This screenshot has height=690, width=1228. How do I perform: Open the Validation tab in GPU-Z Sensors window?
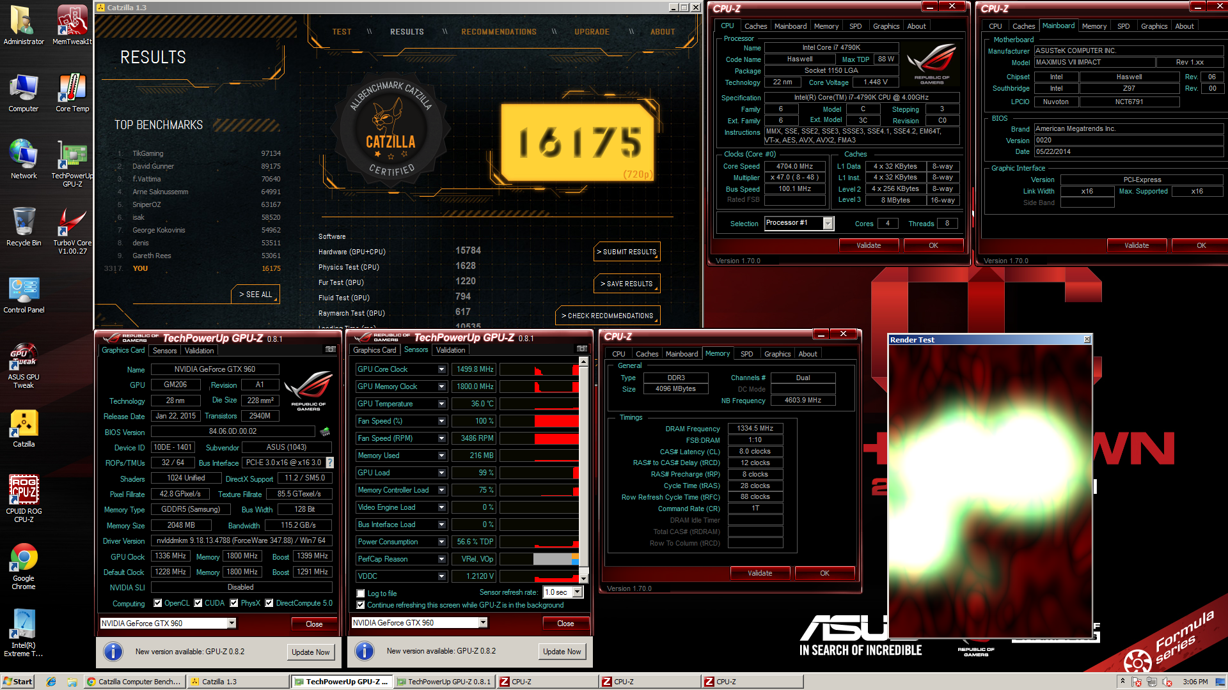pyautogui.click(x=450, y=350)
